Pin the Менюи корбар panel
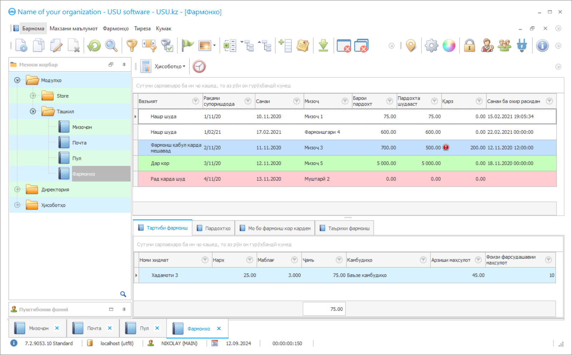This screenshot has width=572, height=355. (x=124, y=65)
